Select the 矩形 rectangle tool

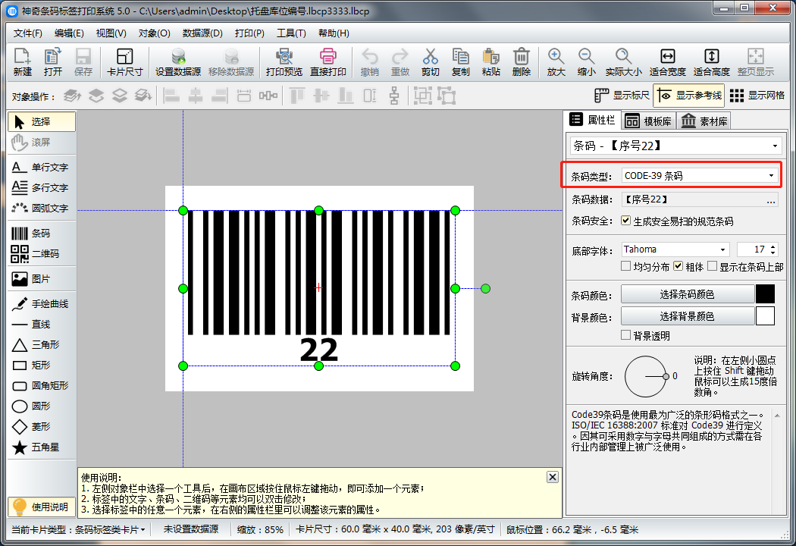[42, 366]
